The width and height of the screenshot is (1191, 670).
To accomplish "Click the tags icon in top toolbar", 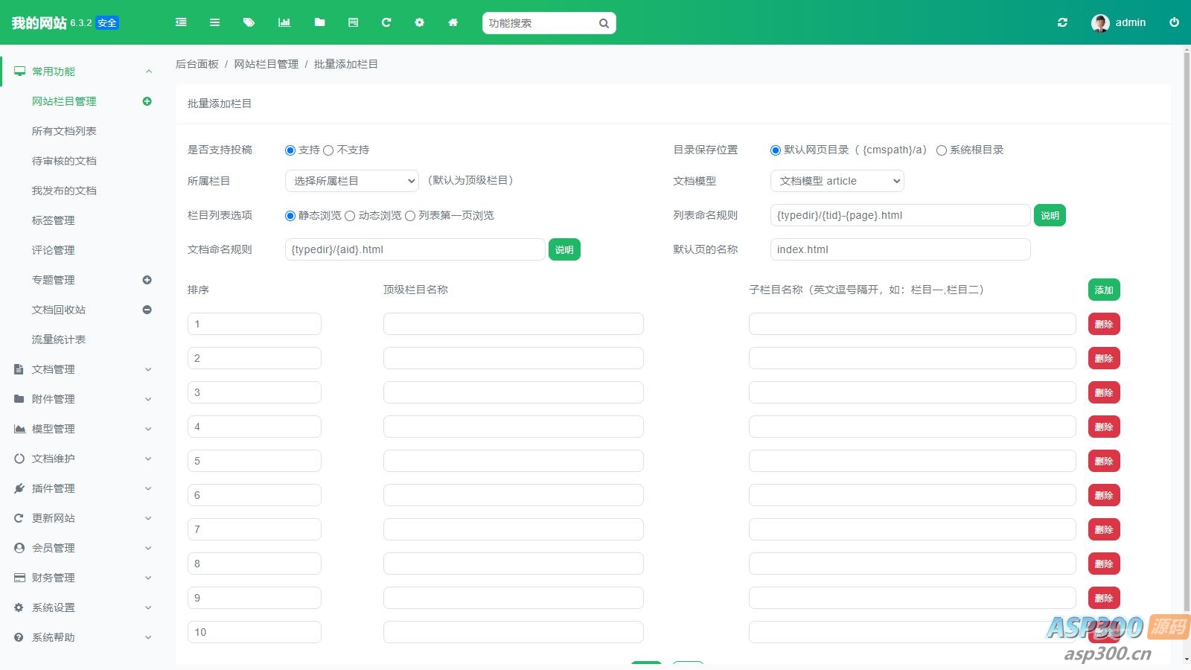I will pyautogui.click(x=249, y=22).
